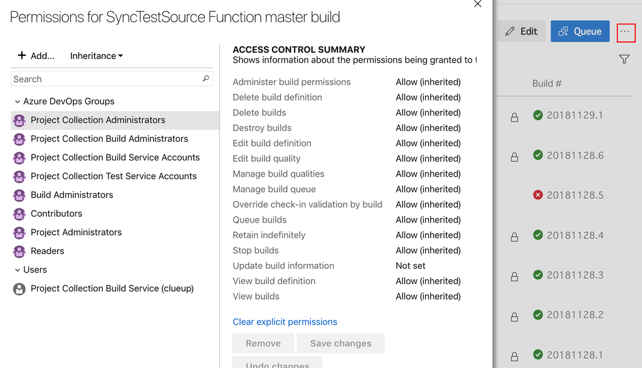This screenshot has width=642, height=368.
Task: Click Clear explicit permissions link
Action: [285, 322]
